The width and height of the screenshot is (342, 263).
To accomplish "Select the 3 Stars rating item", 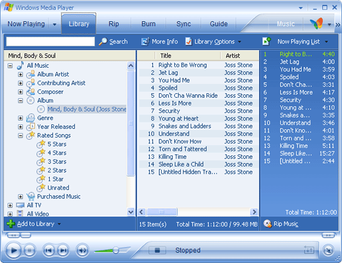I will 57,162.
